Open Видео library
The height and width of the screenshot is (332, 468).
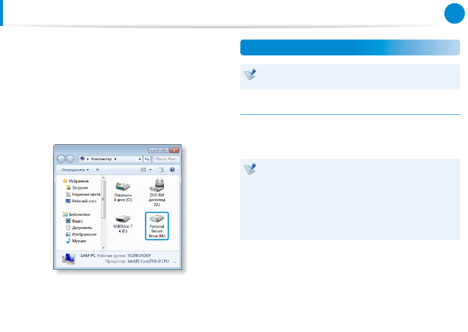tap(74, 221)
